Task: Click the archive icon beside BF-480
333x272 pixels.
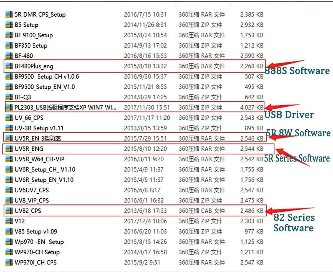Action: coord(9,56)
